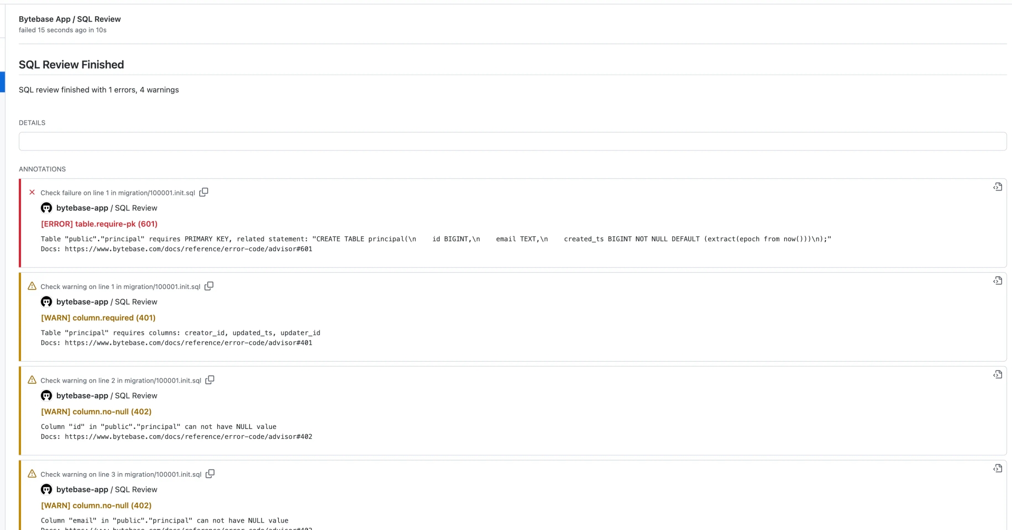Click the DETAILS section label
Screen dimensions: 1012x530
32,123
